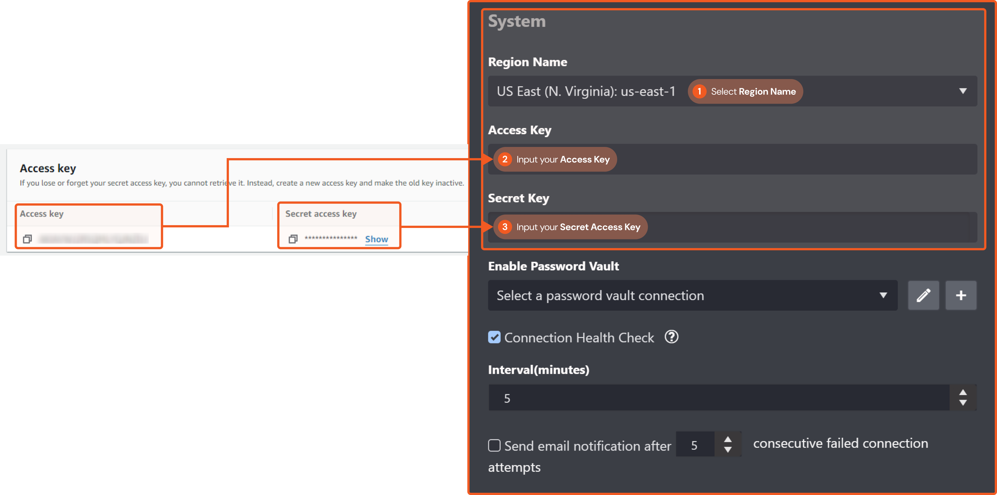Click Show to reveal secret access key
997x495 pixels.
pyautogui.click(x=376, y=239)
